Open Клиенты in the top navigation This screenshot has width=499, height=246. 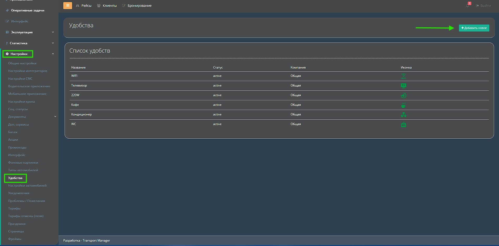(107, 6)
